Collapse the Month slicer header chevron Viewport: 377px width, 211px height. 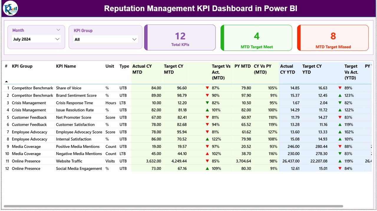[x=58, y=30]
